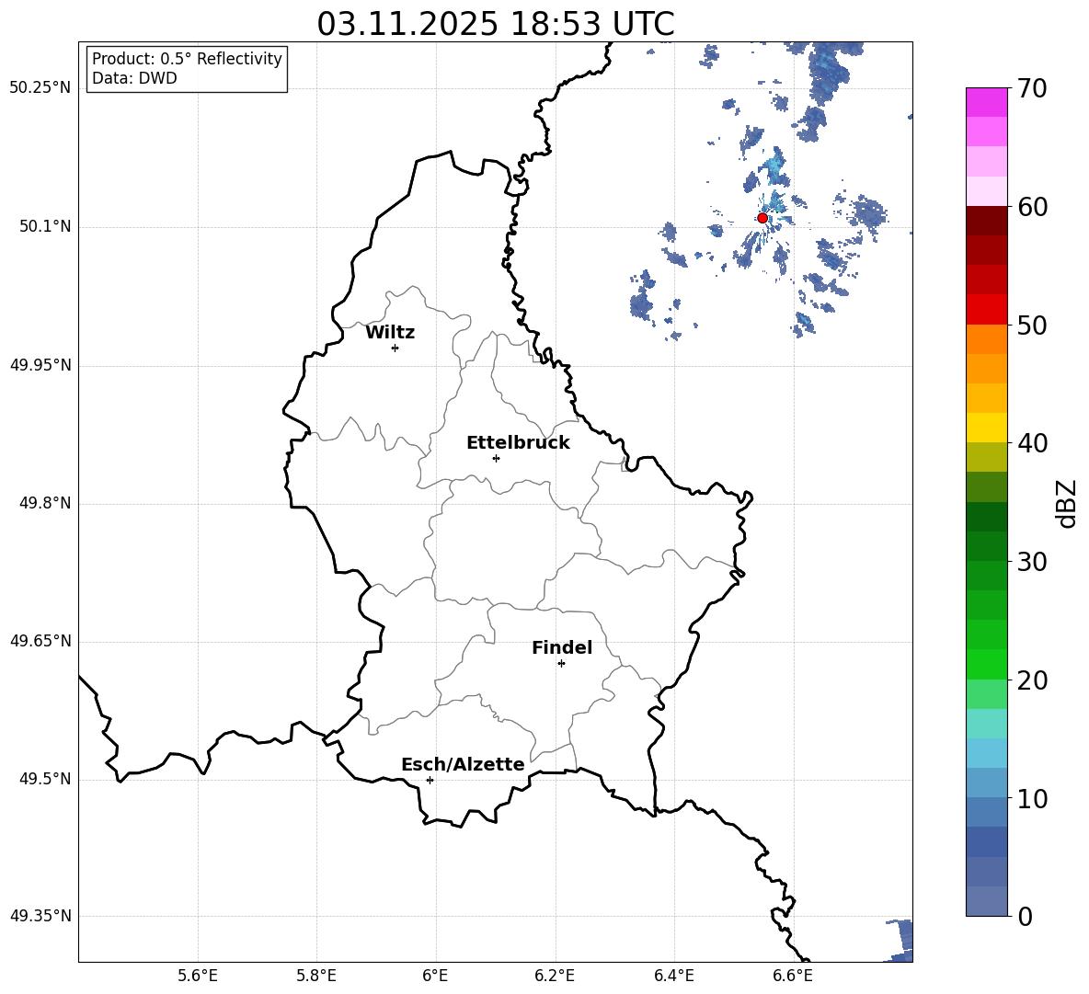
Task: Click the title 03.11.2025 18:53 UTC
Action: tap(496, 24)
